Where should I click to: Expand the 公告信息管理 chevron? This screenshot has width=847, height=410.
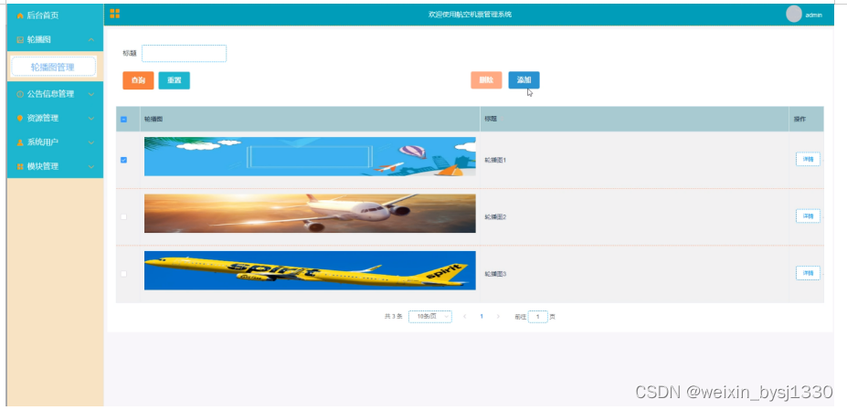point(91,94)
